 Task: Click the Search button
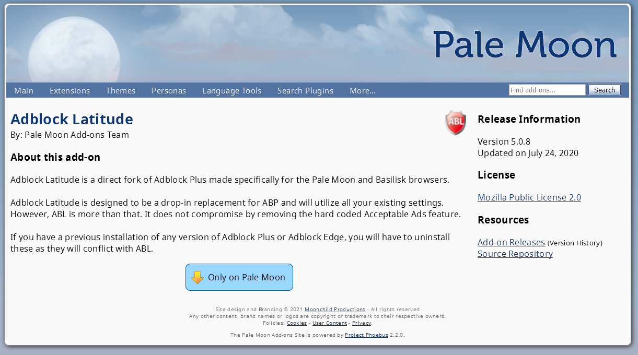(605, 90)
